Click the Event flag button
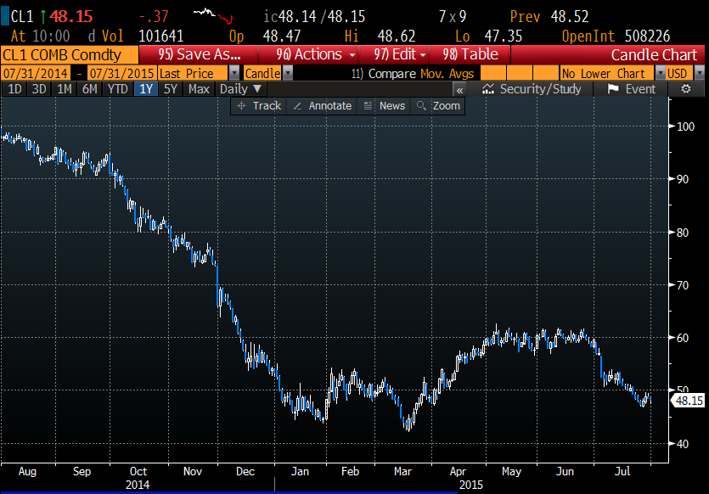The width and height of the screenshot is (709, 494). [x=632, y=89]
